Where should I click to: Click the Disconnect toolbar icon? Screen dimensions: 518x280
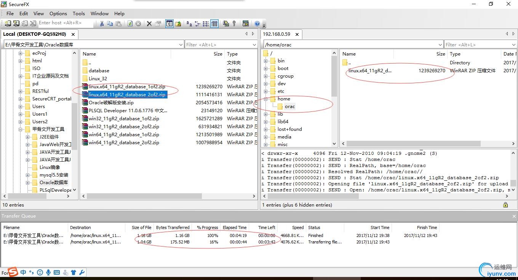(x=33, y=23)
